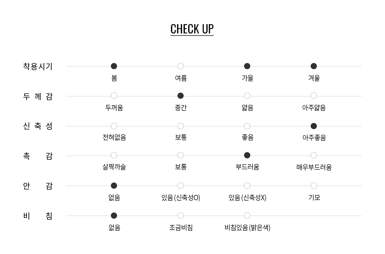Pick the 아주얇음 thickness dot

(x=314, y=96)
